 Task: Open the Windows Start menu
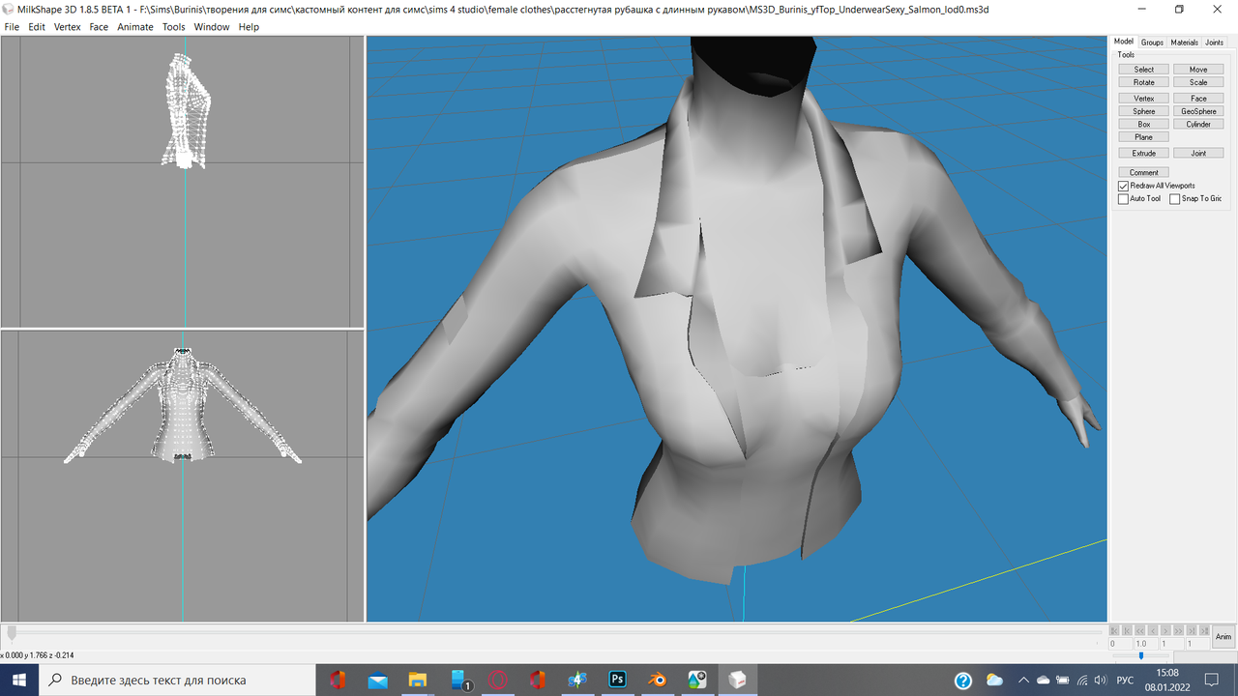(x=19, y=680)
